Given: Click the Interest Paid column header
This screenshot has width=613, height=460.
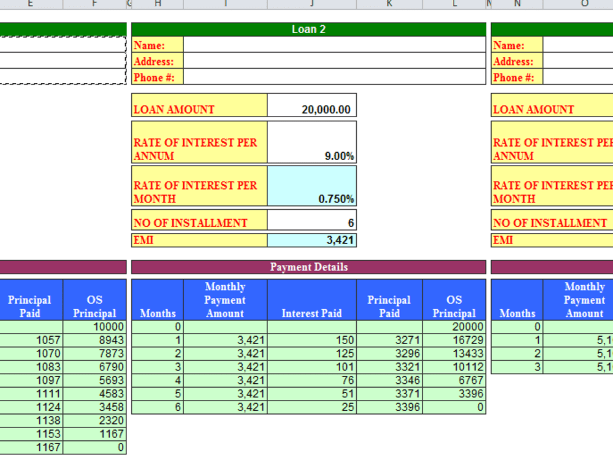Looking at the screenshot, I should (x=312, y=300).
